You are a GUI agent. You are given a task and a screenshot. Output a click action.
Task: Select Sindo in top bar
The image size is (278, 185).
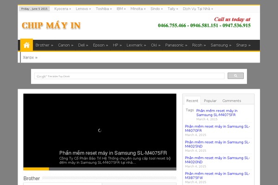click(157, 9)
